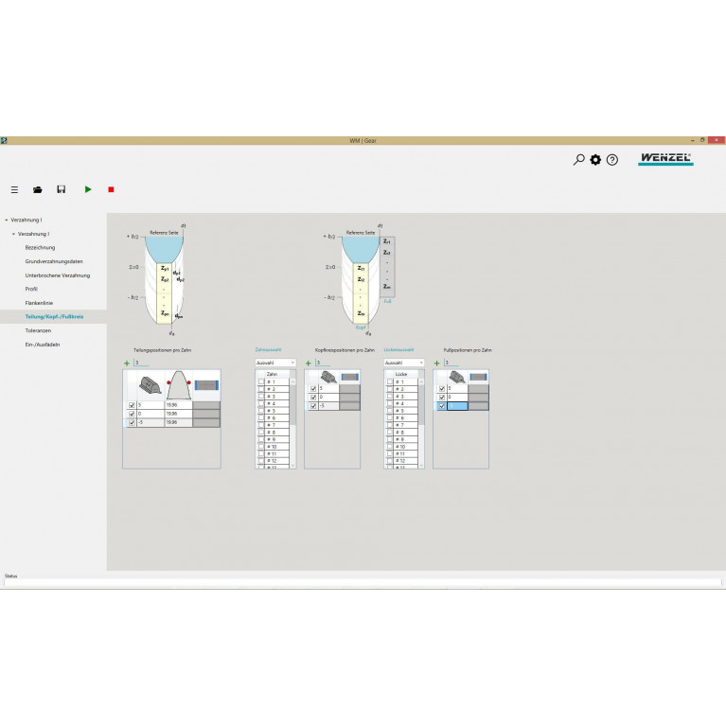Screen dimensions: 726x726
Task: Open the hamburger menu in the toolbar
Action: pyautogui.click(x=15, y=189)
